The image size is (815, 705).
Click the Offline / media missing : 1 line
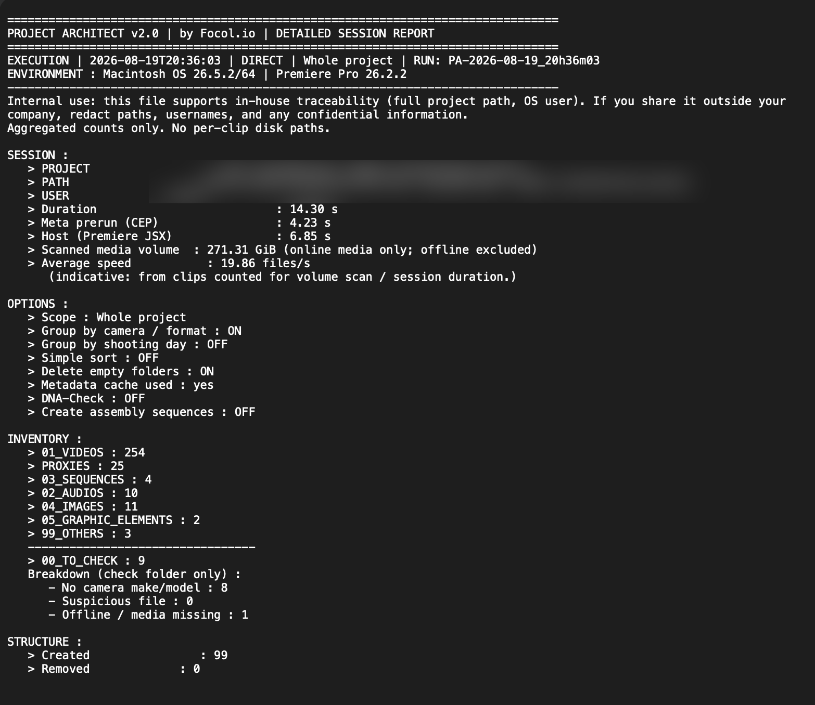click(x=148, y=615)
